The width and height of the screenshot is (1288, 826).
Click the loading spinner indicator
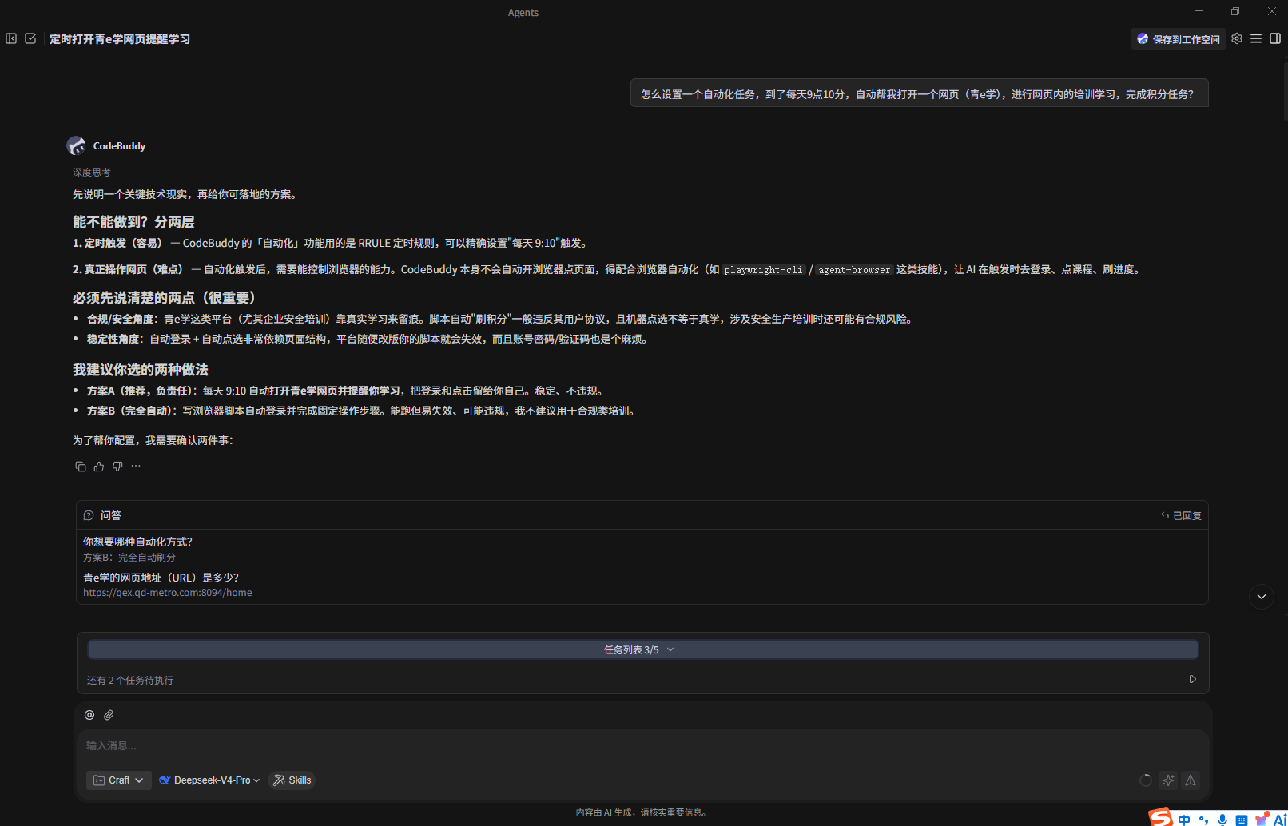[x=1146, y=780]
